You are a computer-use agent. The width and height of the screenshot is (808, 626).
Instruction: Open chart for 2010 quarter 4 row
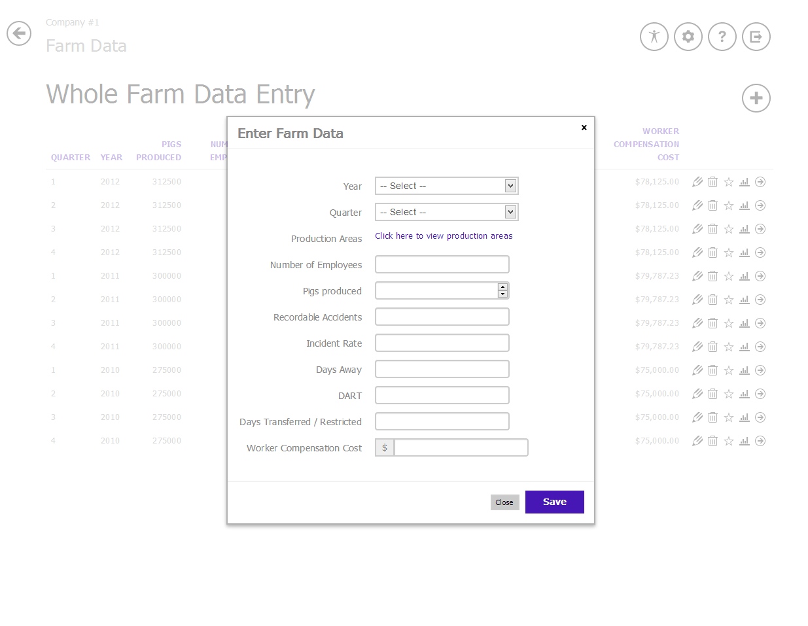(745, 441)
